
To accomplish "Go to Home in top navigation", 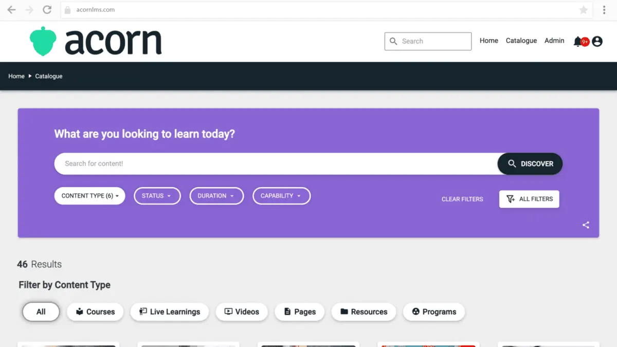I will tap(489, 41).
